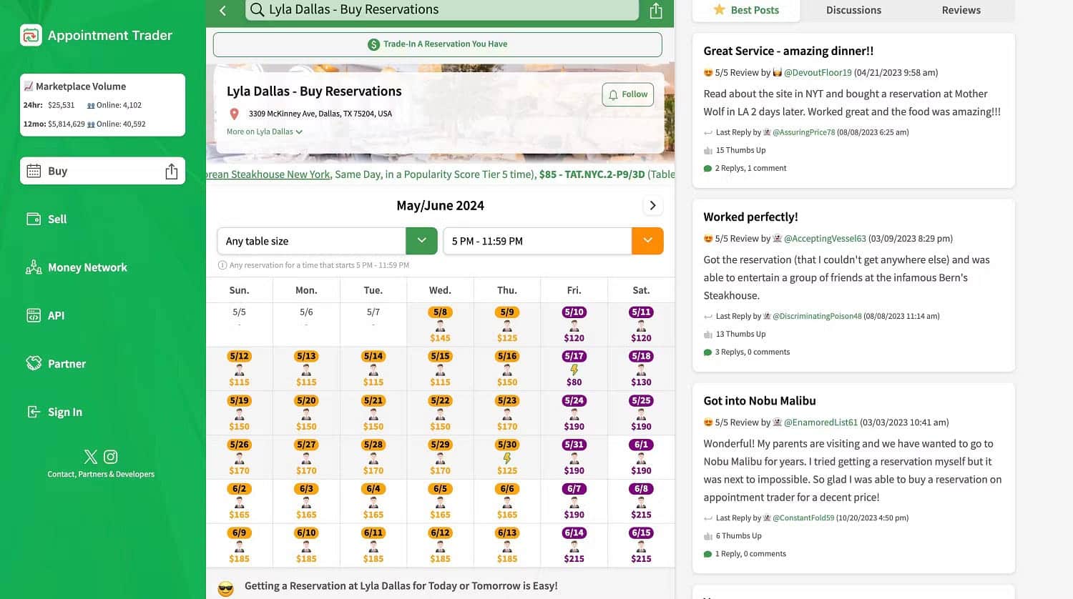Click the lightning bolt icon on 5/30

click(507, 458)
